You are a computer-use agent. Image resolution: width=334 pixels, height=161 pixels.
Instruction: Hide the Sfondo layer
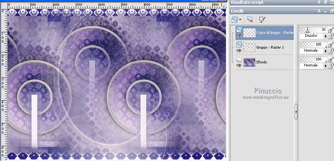239,65
